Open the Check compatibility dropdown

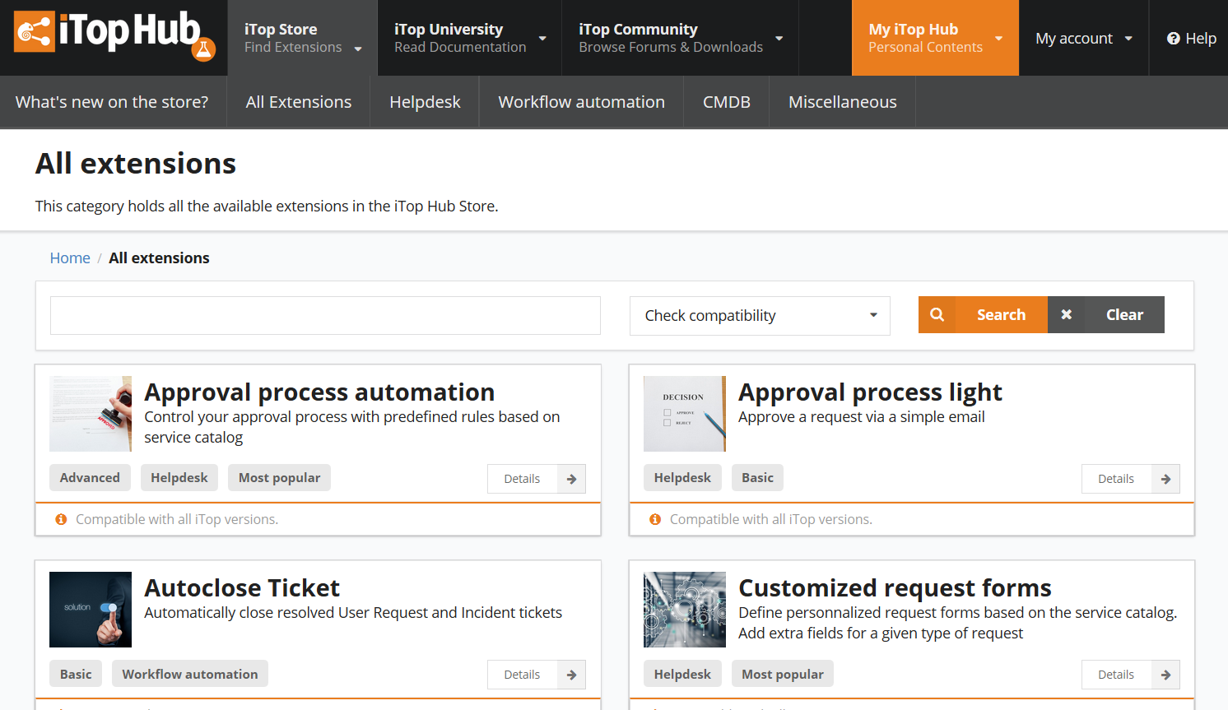(x=759, y=316)
